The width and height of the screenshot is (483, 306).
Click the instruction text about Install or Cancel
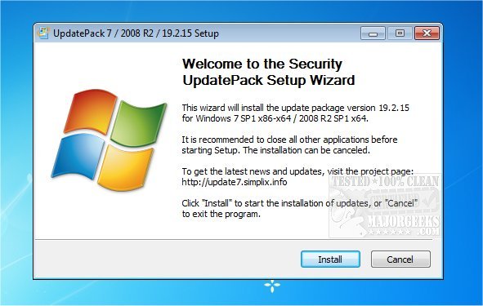299,209
